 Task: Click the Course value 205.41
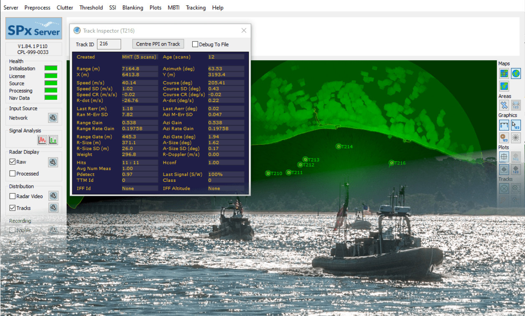pos(226,83)
